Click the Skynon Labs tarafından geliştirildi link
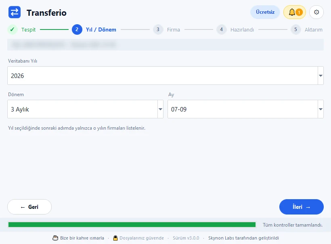Viewport: 331px width, 244px height. pos(243,238)
